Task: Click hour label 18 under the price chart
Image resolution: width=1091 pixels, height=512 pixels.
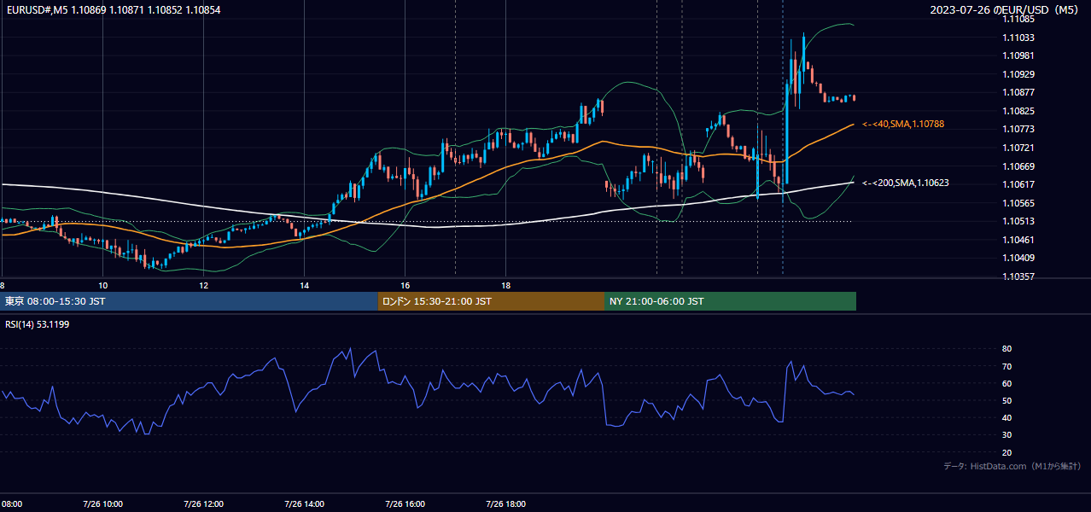Action: pos(505,285)
